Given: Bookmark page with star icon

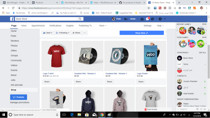Looking at the screenshot, I should click(149, 8).
